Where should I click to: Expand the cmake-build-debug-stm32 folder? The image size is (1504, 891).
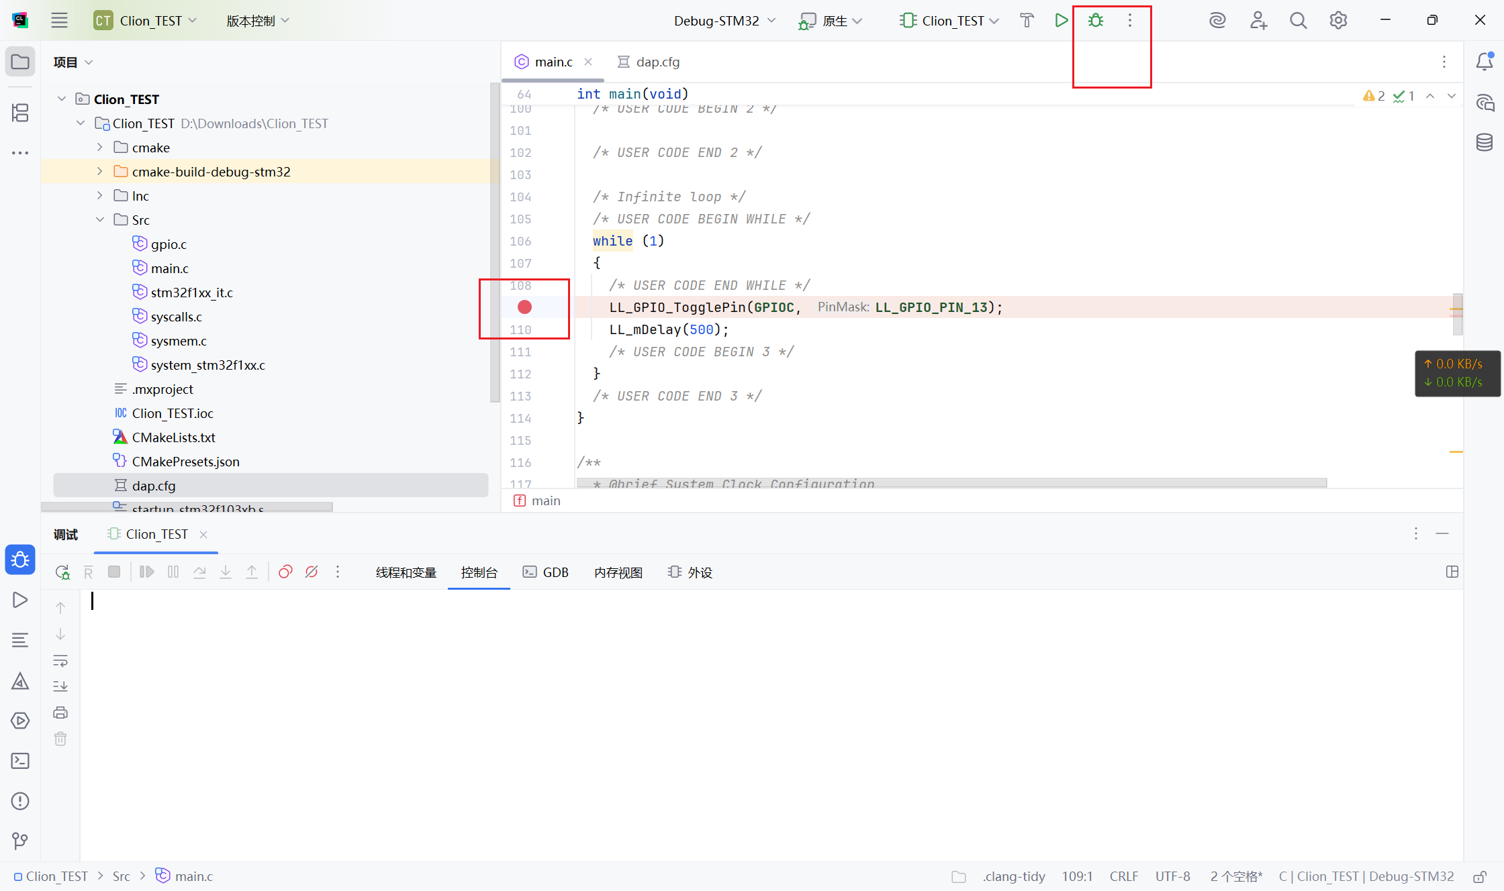(x=100, y=172)
